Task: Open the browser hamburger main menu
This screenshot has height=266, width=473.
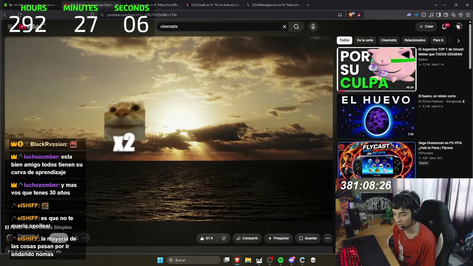Action: pos(468,15)
